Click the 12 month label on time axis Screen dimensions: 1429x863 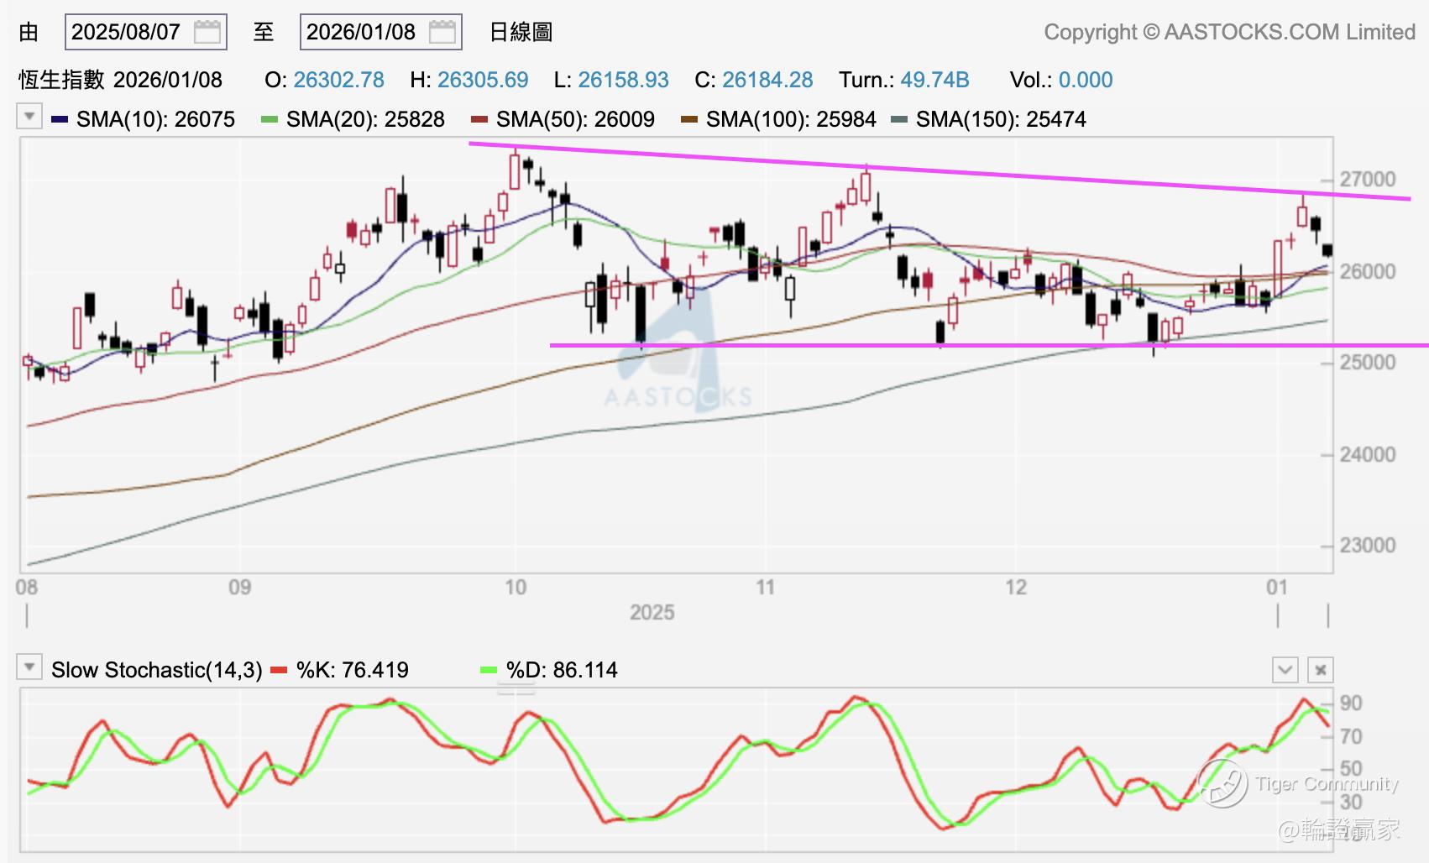click(x=1016, y=587)
